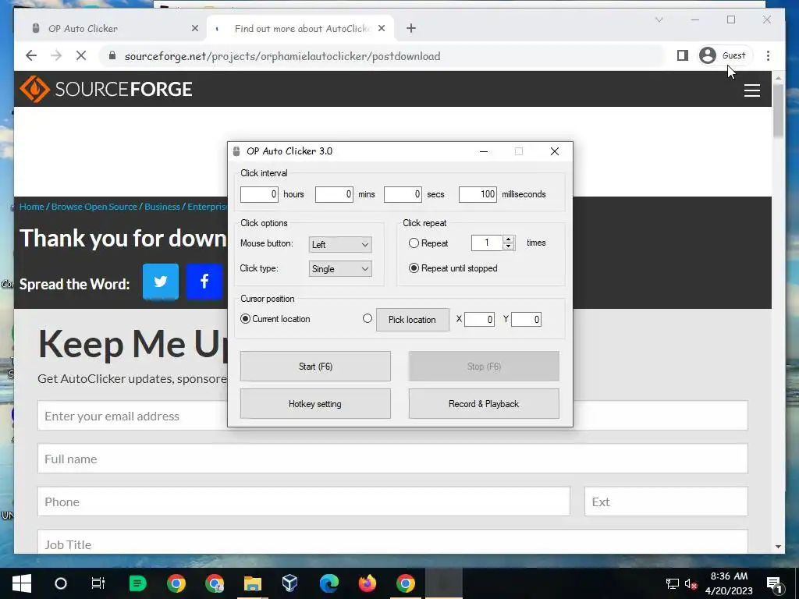Open Chrome side panel icon

click(682, 55)
